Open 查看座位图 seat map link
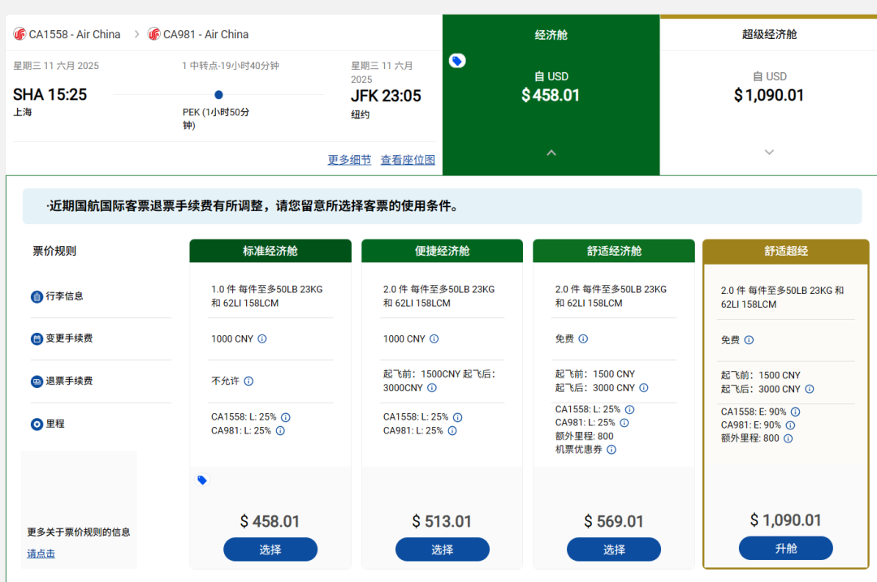Screen dimensions: 877x582 pyautogui.click(x=408, y=160)
